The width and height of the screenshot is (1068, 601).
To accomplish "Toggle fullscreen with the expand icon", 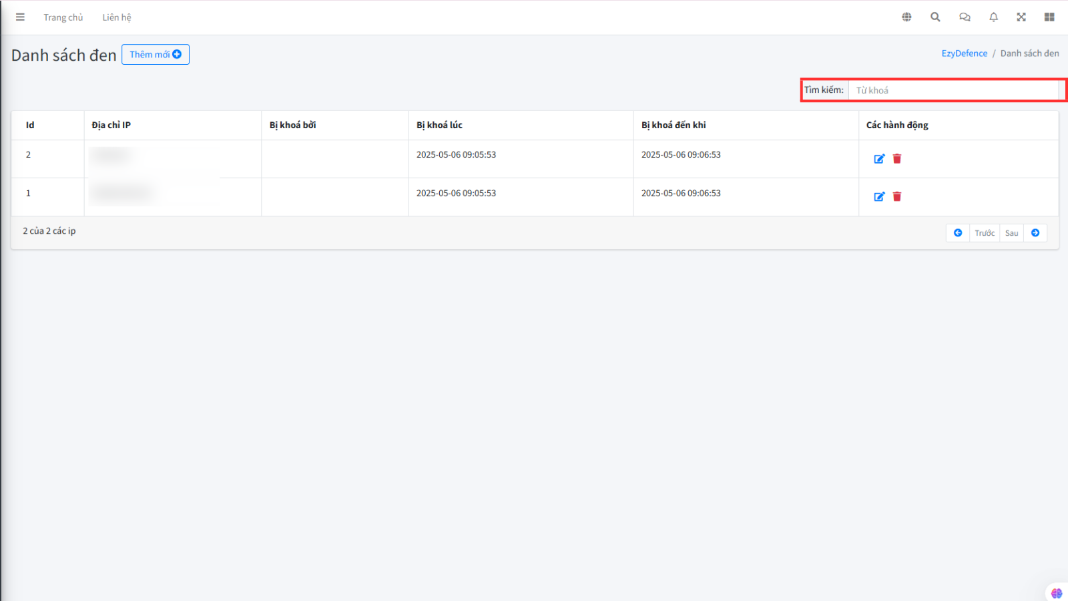I will [1021, 17].
